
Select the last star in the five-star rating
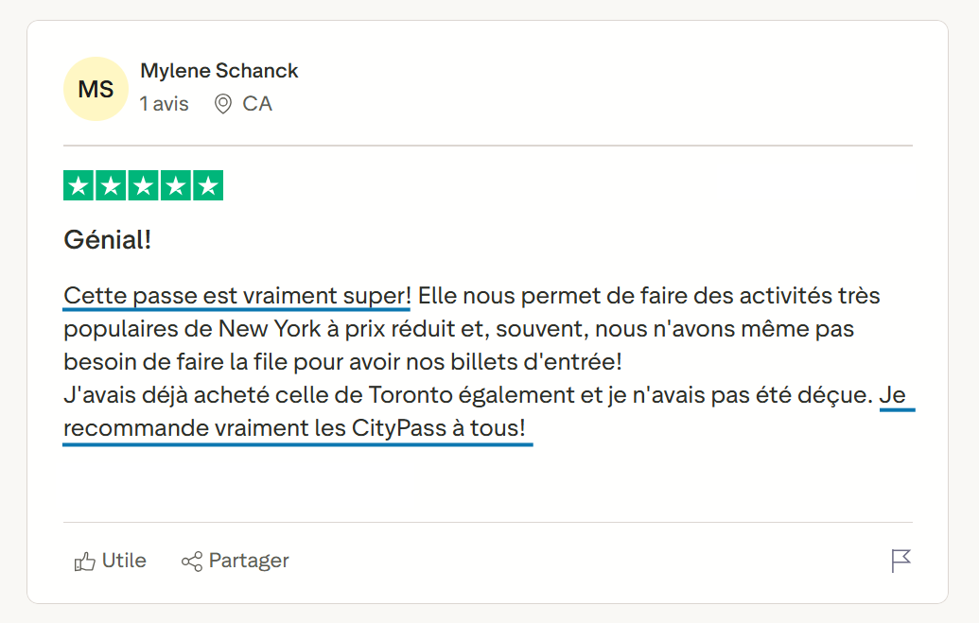point(207,185)
